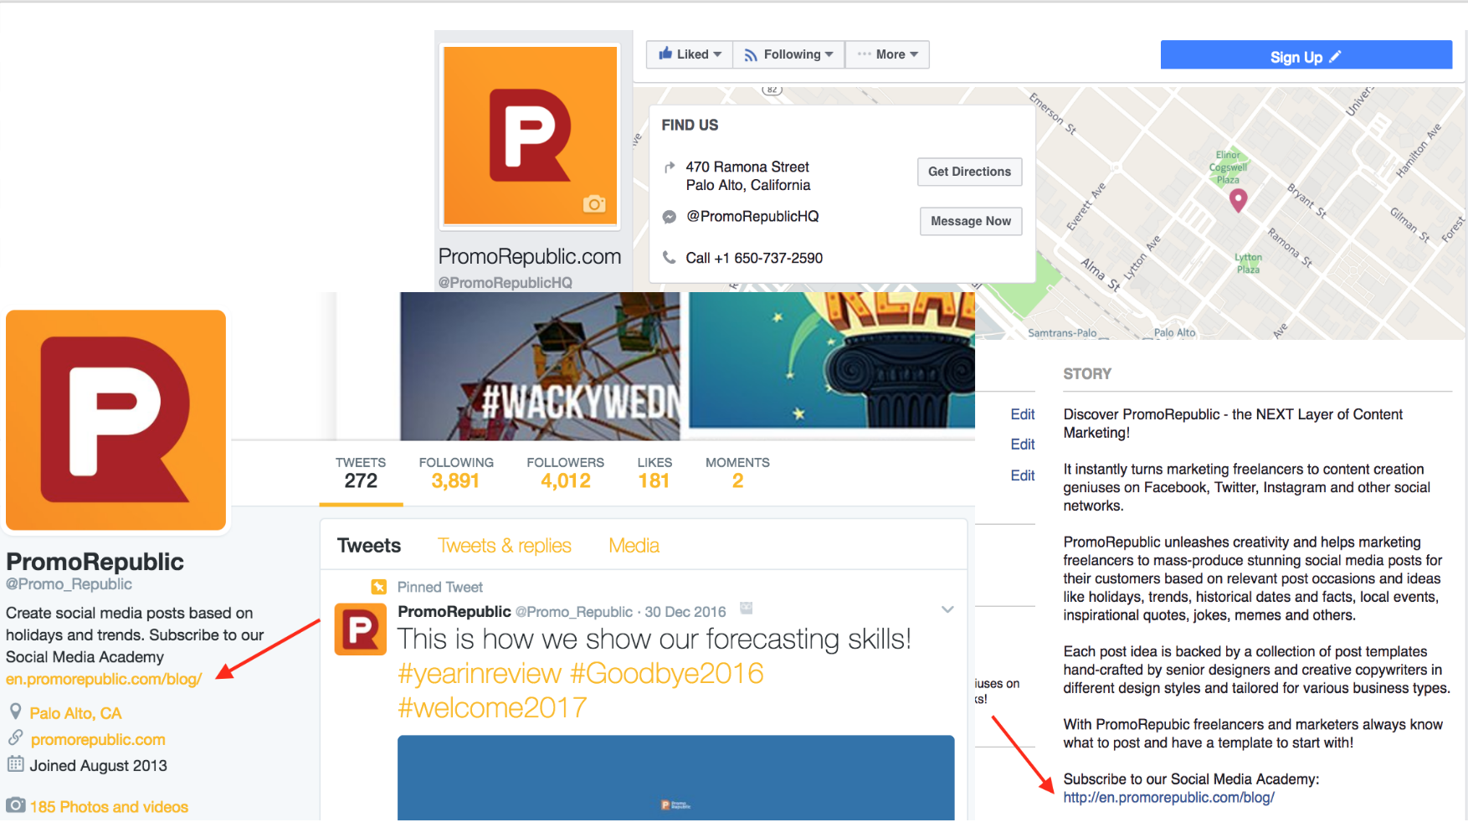Click the FIND US heading
This screenshot has width=1468, height=822.
[x=690, y=125]
